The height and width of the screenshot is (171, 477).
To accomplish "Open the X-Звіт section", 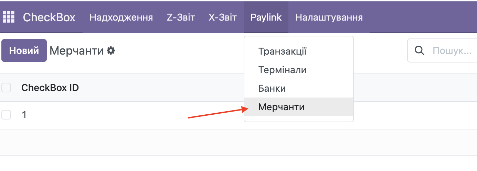I will click(223, 17).
